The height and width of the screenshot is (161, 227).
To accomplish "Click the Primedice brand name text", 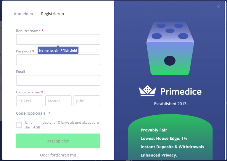I will [x=181, y=91].
